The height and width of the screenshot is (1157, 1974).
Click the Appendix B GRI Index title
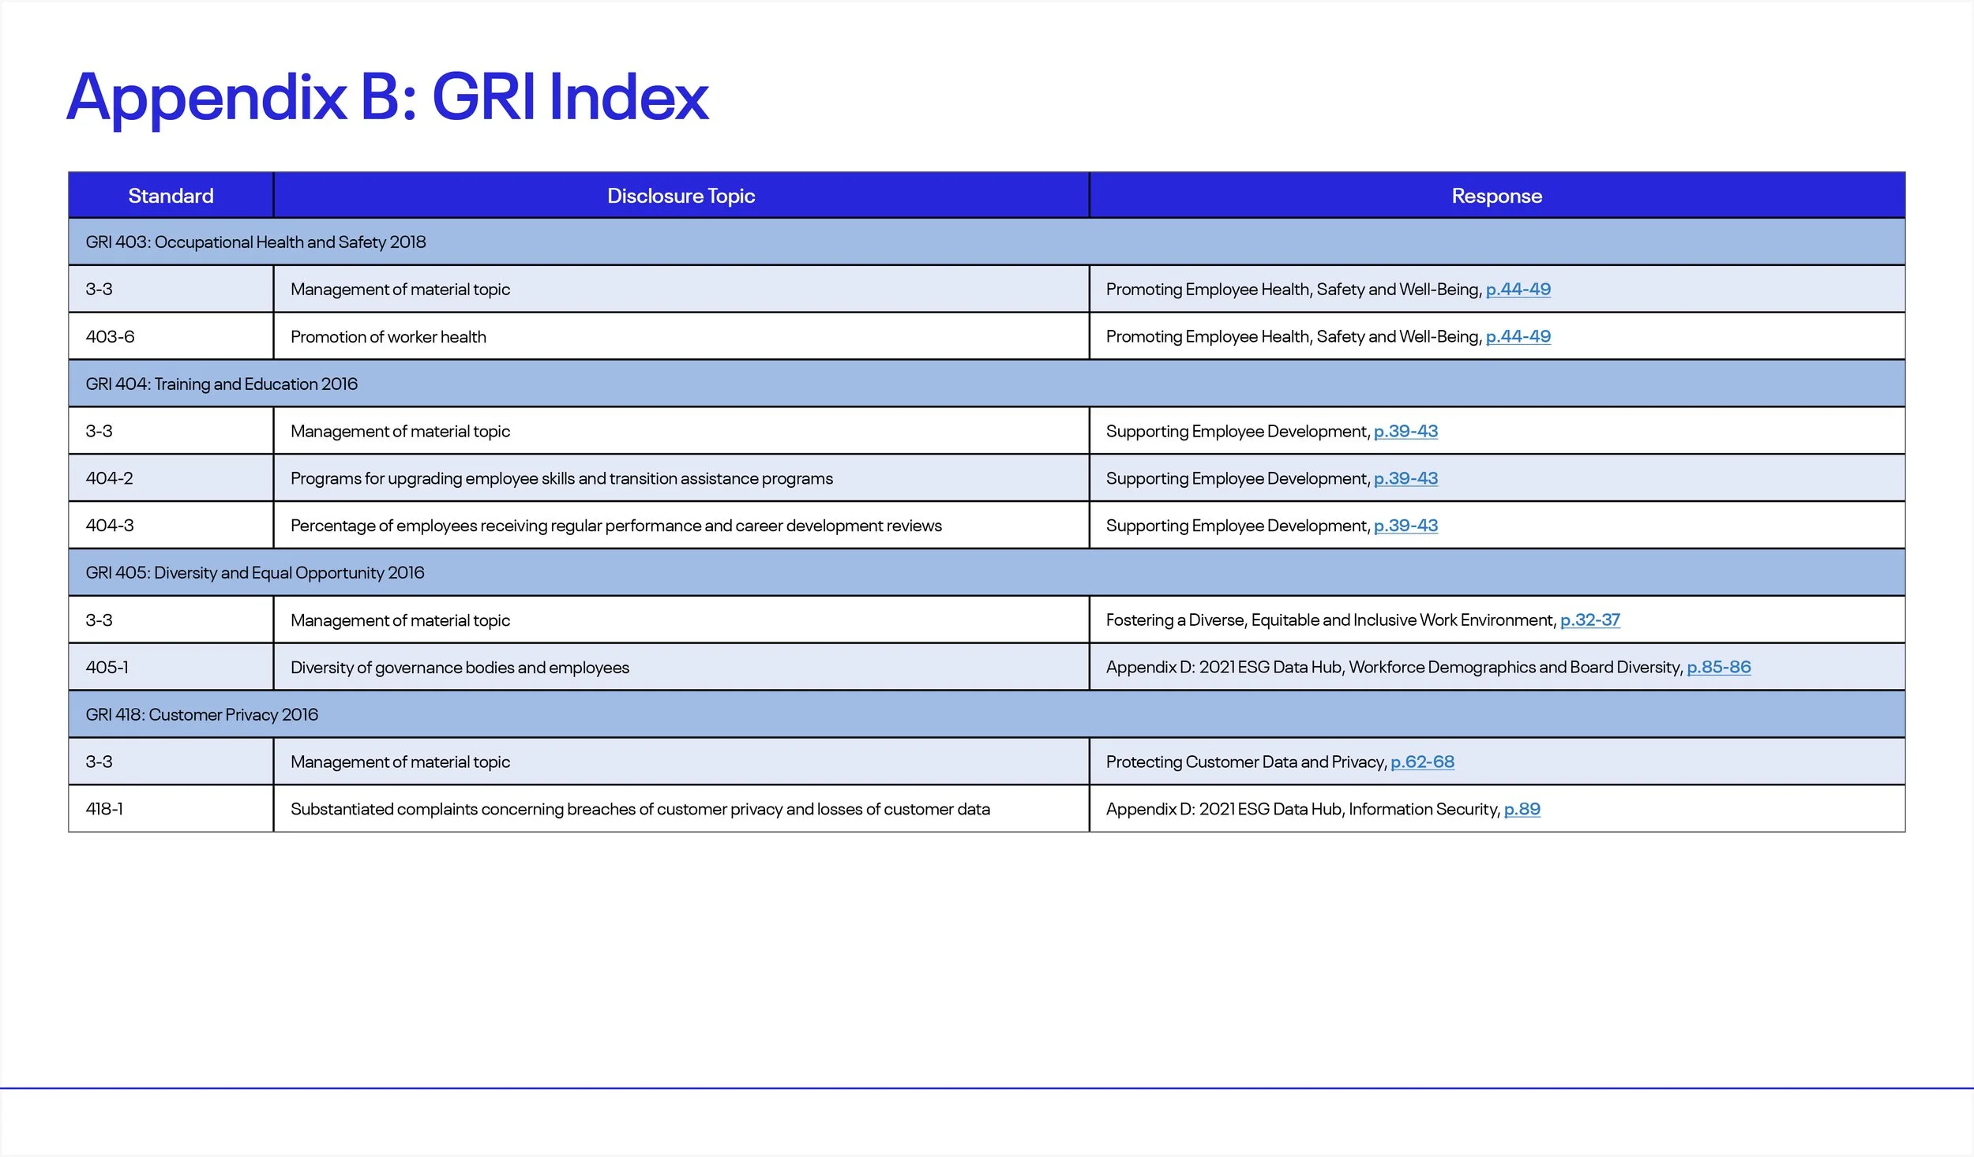tap(387, 96)
